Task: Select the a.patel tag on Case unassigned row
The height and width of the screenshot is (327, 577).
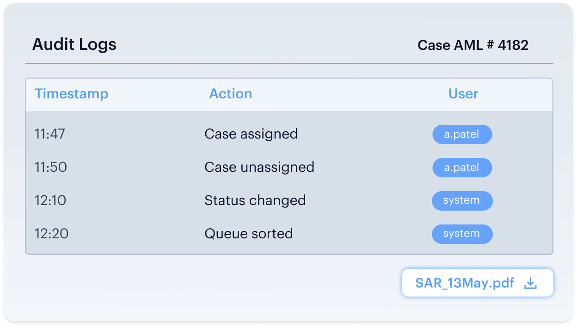Action: pos(462,168)
